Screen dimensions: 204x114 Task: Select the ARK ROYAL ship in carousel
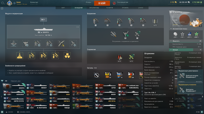[x=106, y=100]
